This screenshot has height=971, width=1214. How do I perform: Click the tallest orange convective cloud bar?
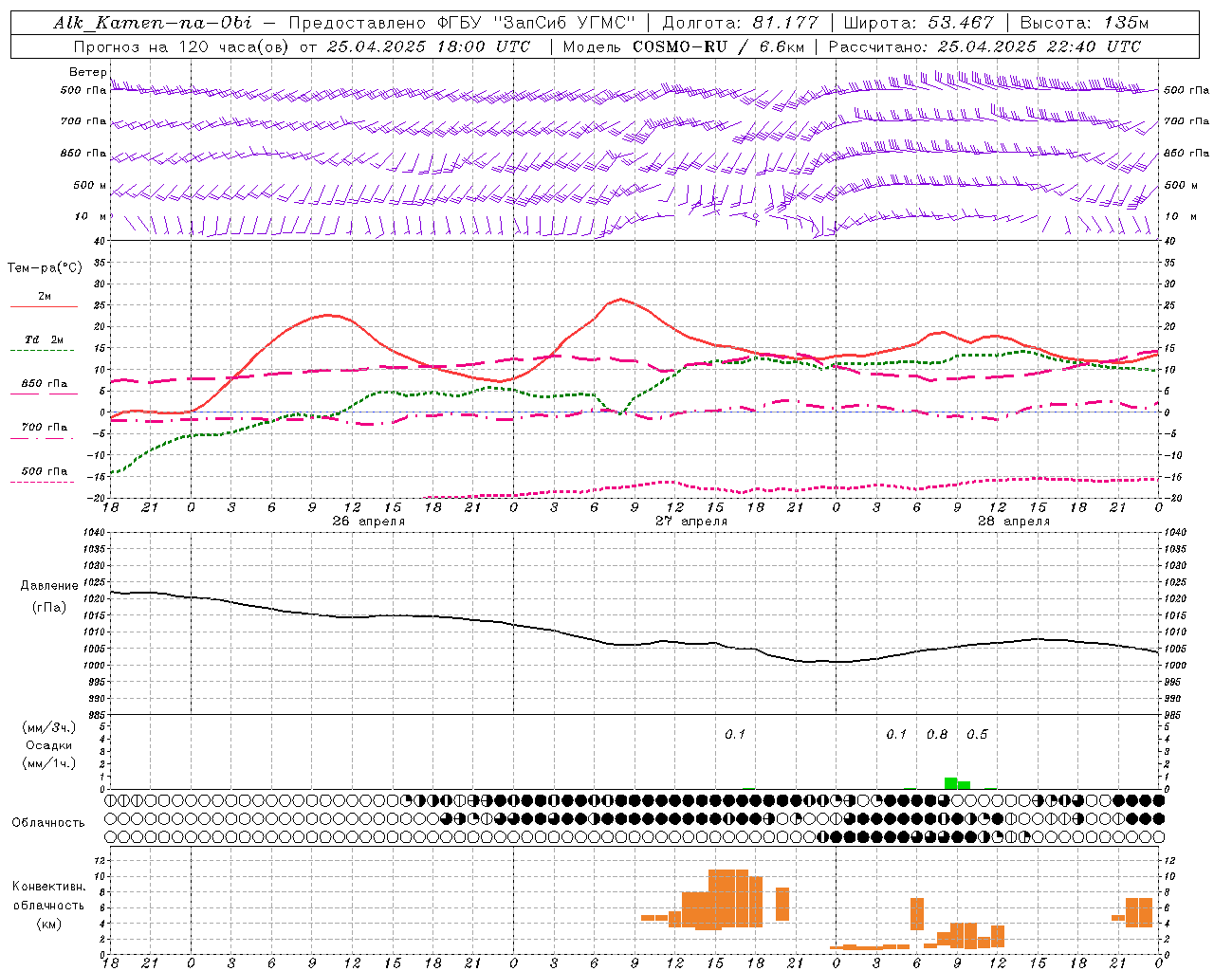click(728, 898)
